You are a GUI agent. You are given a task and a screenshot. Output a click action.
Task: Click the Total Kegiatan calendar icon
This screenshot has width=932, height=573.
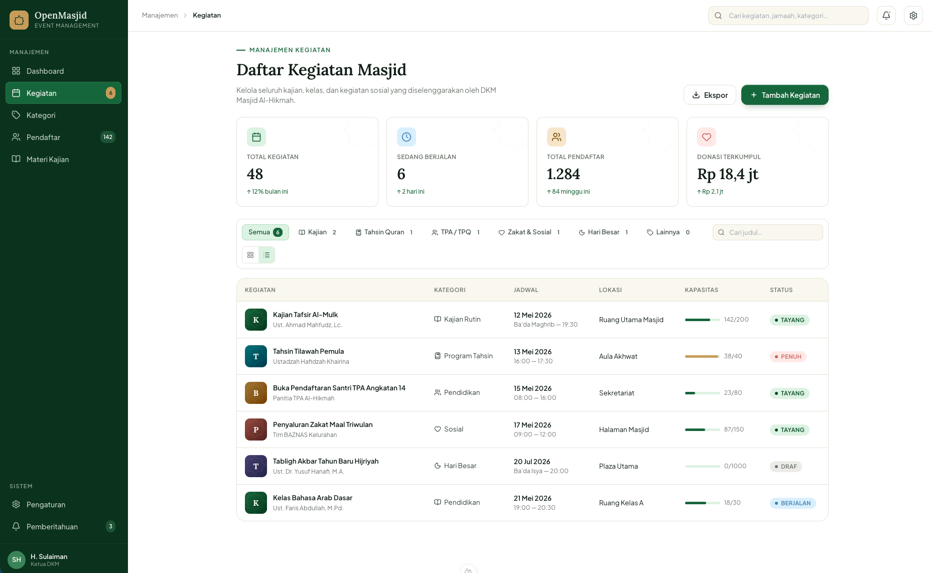pyautogui.click(x=256, y=137)
